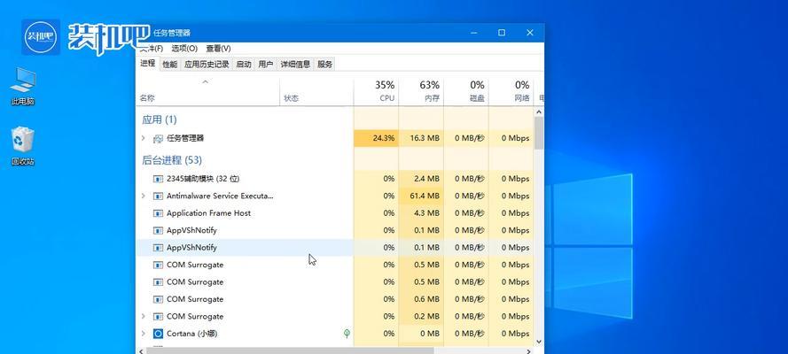Click the horizontal scrollbar right arrow
The image size is (788, 354).
click(x=528, y=350)
